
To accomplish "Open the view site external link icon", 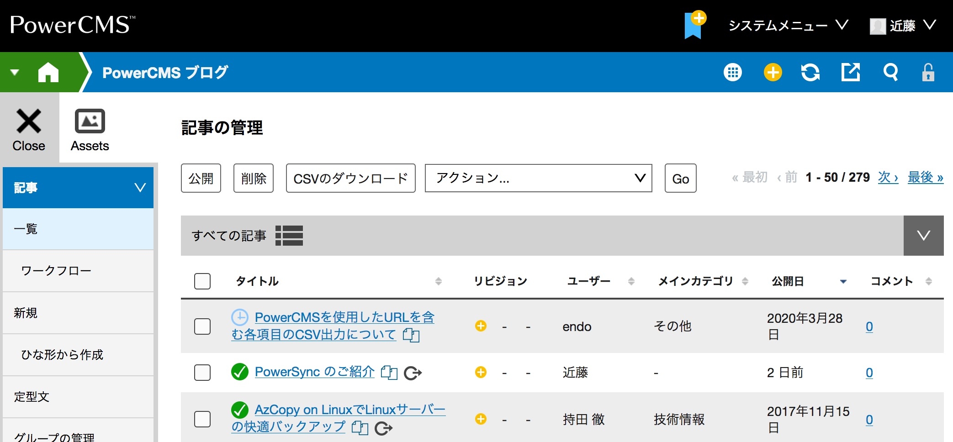I will tap(851, 72).
